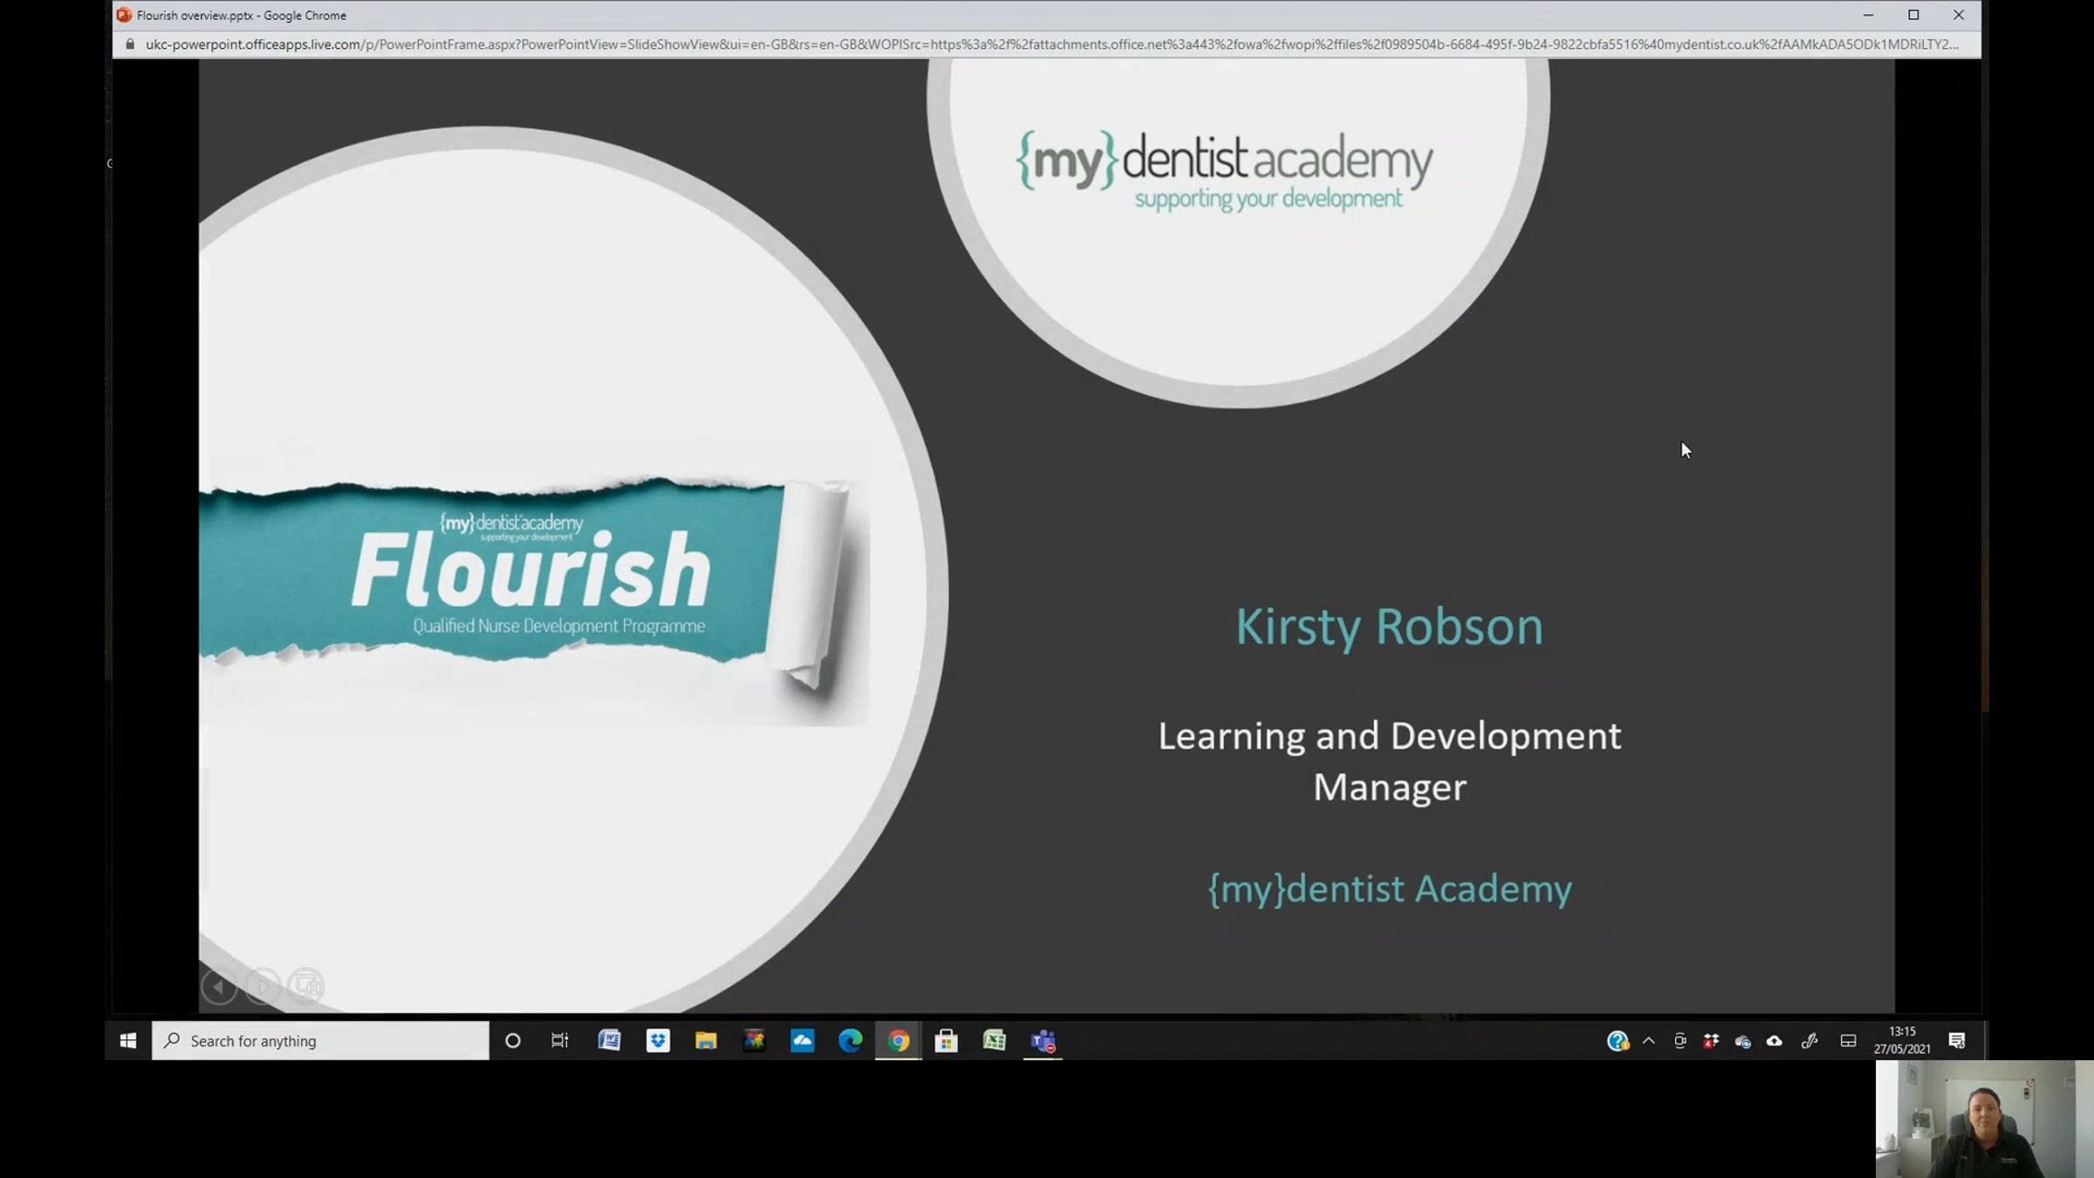2094x1178 pixels.
Task: Click the Flourish programme banner image
Action: coord(534,580)
